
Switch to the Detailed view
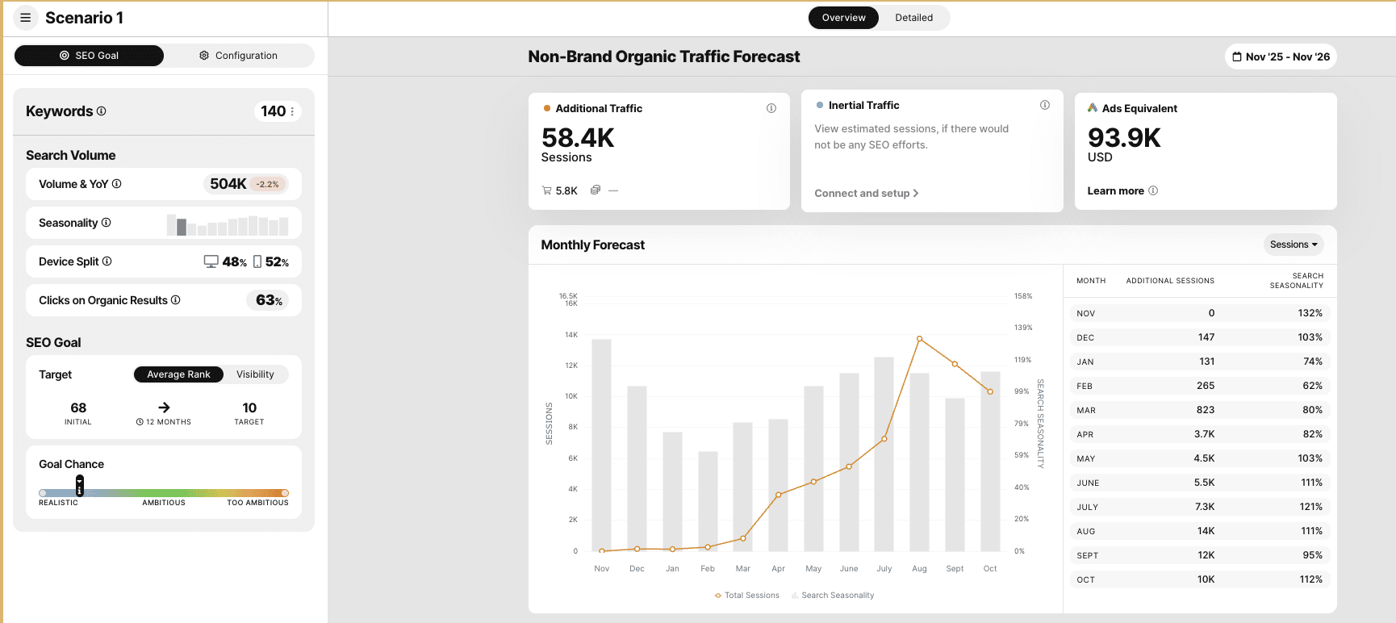pos(913,18)
